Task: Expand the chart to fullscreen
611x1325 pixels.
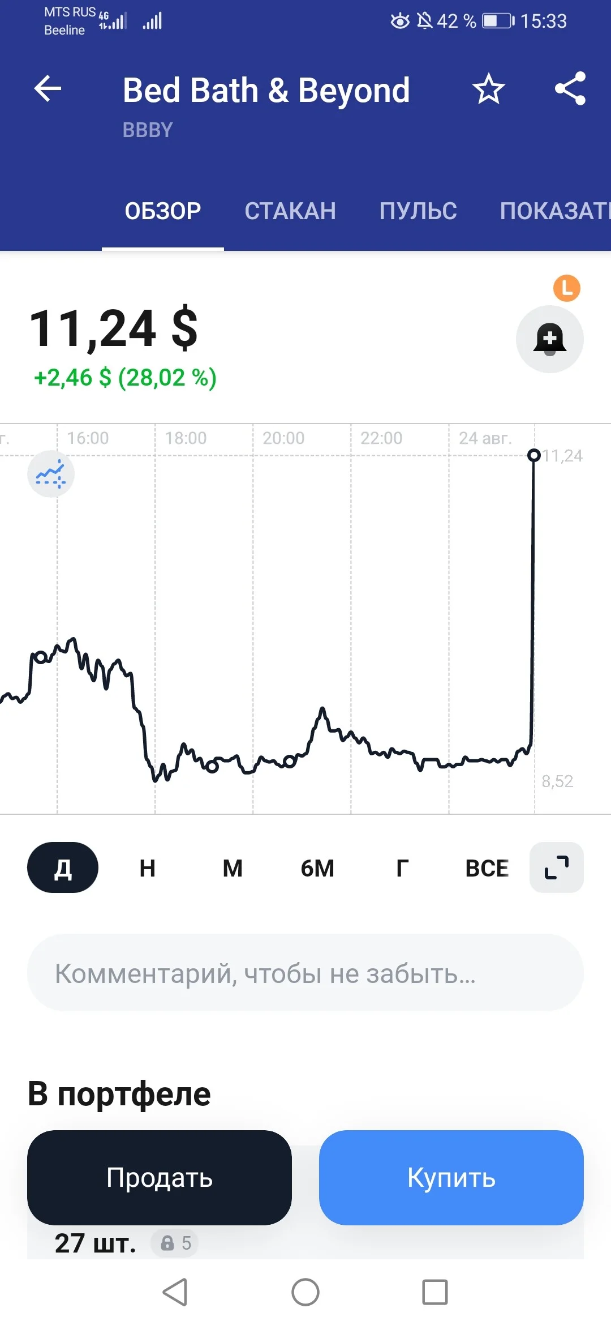Action: coord(556,867)
